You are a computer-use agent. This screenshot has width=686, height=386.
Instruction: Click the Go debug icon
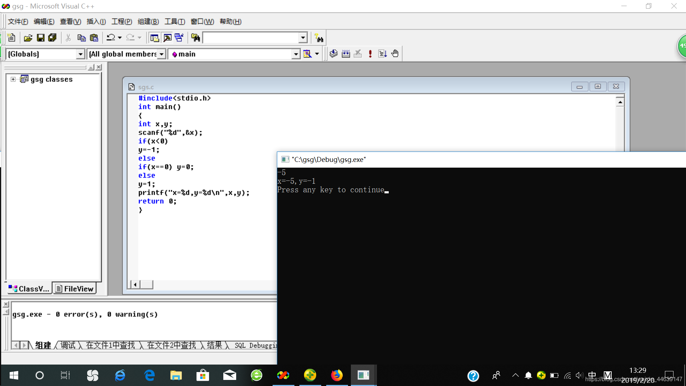[x=382, y=54]
